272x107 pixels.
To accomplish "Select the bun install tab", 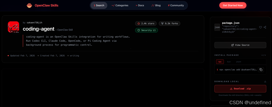I will [x=229, y=62].
